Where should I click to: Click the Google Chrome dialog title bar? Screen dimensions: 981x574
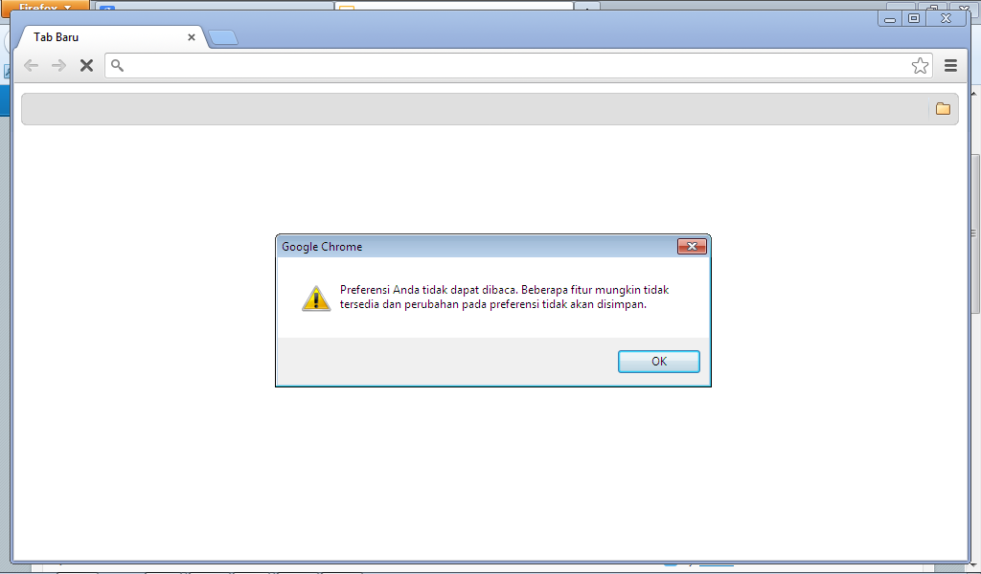475,246
